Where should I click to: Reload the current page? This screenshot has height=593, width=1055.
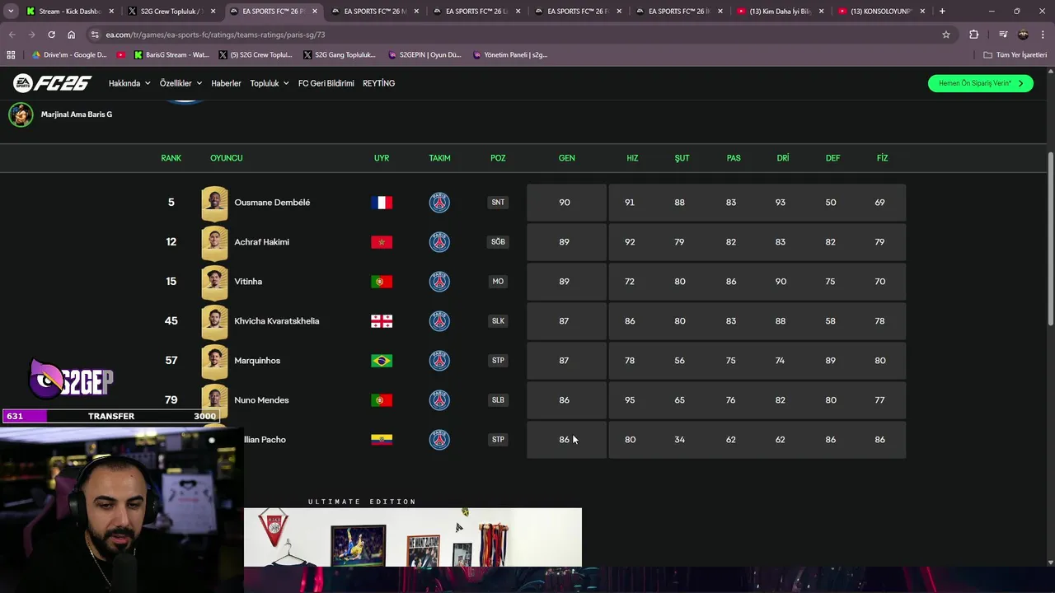tap(51, 35)
